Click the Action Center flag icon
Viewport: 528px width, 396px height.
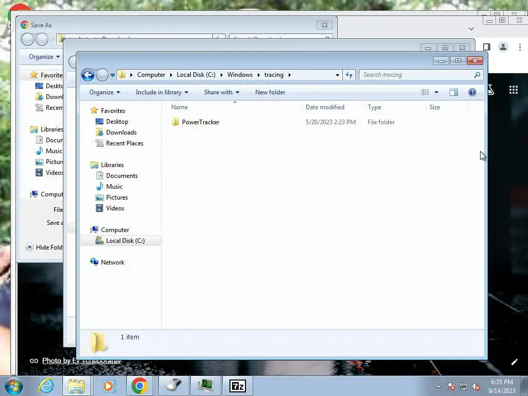point(451,386)
